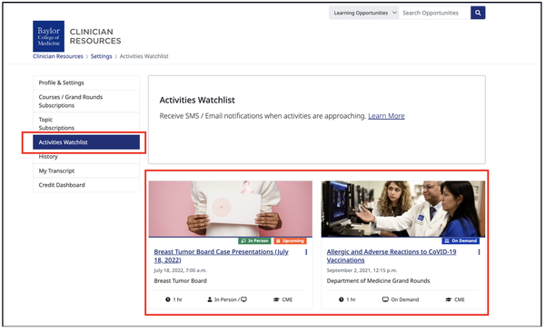The height and width of the screenshot is (331, 545).
Task: Select Topic Subscriptions in sidebar
Action: coord(86,123)
